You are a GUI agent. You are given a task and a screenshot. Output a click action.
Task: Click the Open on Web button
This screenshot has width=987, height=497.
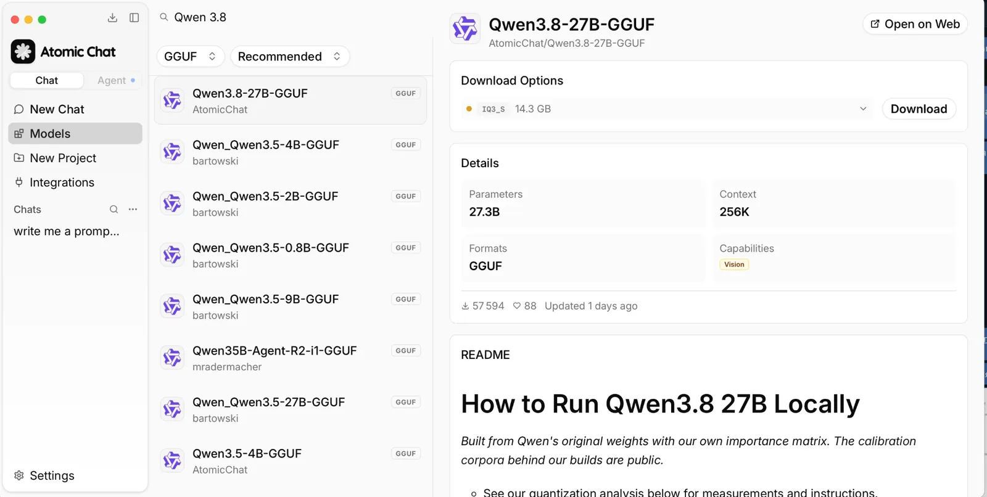click(915, 24)
